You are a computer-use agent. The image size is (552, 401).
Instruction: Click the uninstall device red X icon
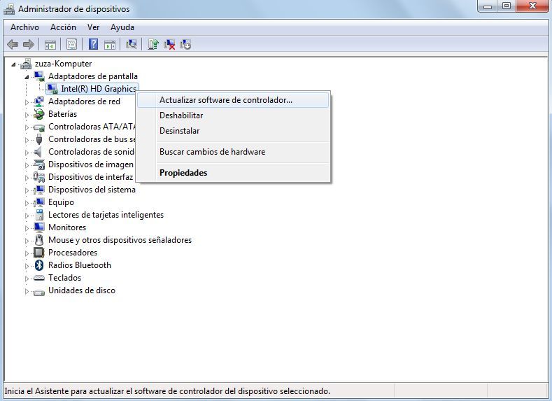point(169,44)
